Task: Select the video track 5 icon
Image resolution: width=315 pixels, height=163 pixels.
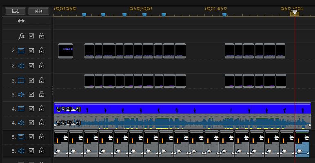Action: pos(21,137)
